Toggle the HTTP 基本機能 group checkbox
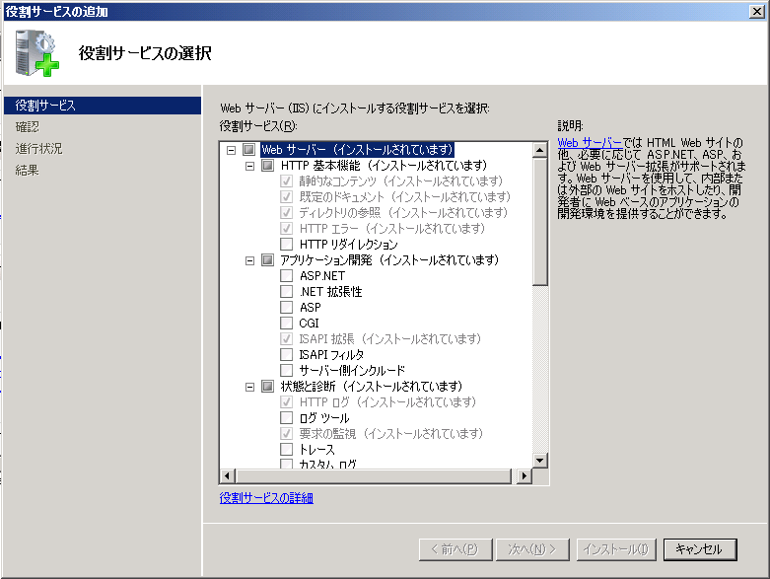Viewport: 770px width, 579px height. click(x=267, y=165)
